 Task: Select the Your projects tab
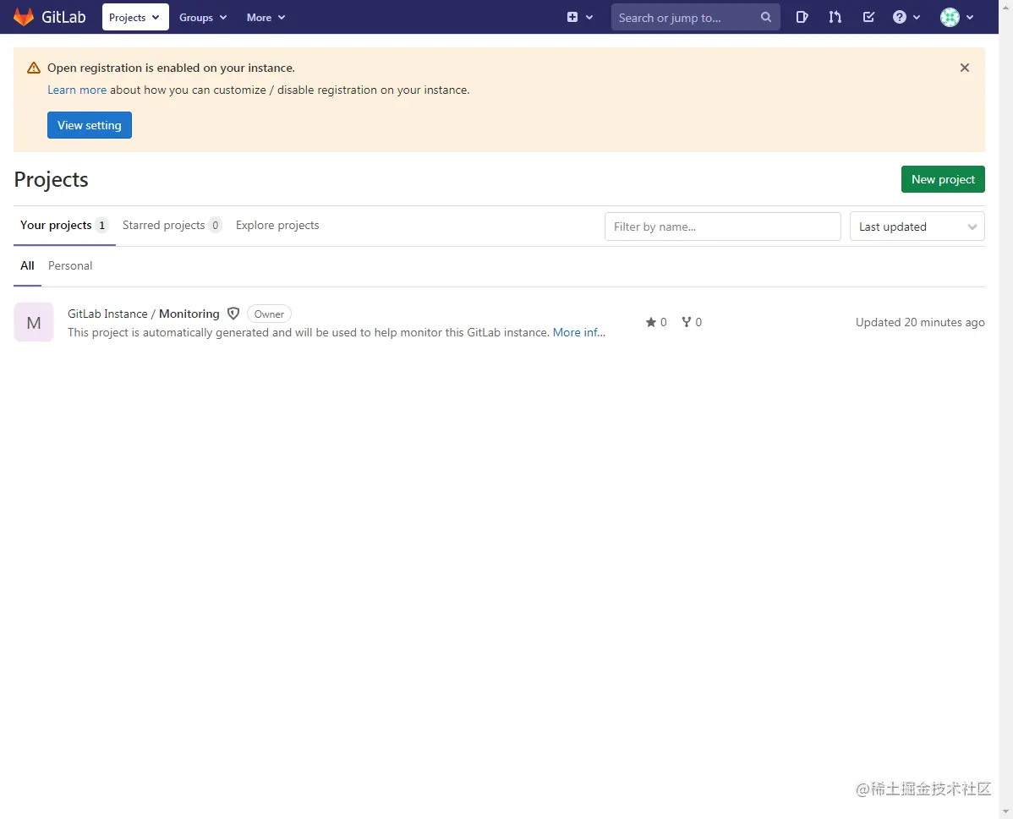64,226
